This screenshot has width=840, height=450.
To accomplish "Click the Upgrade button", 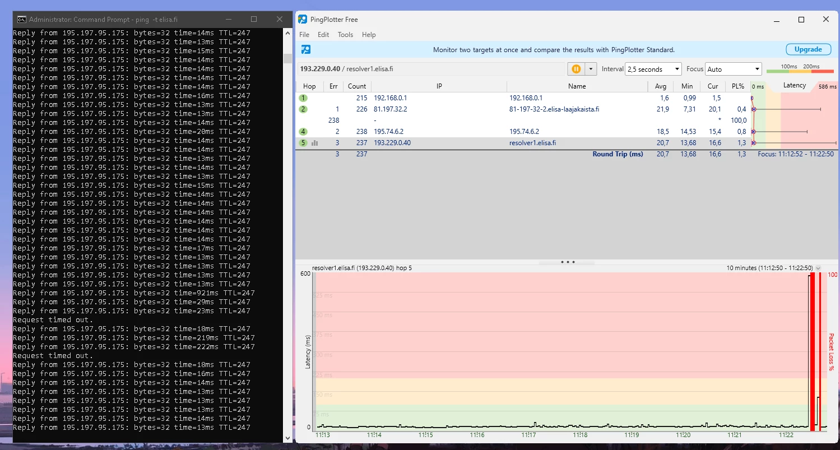I will 807,49.
